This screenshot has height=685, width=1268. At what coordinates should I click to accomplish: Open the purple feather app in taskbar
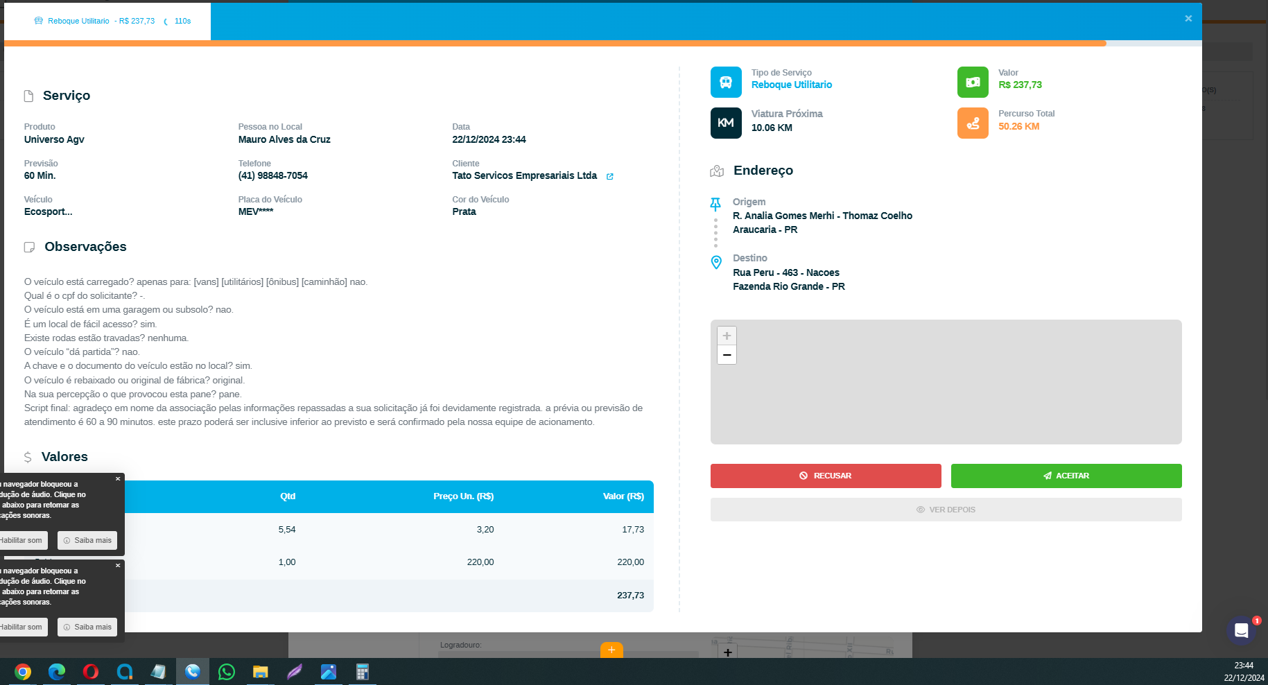[x=295, y=671]
